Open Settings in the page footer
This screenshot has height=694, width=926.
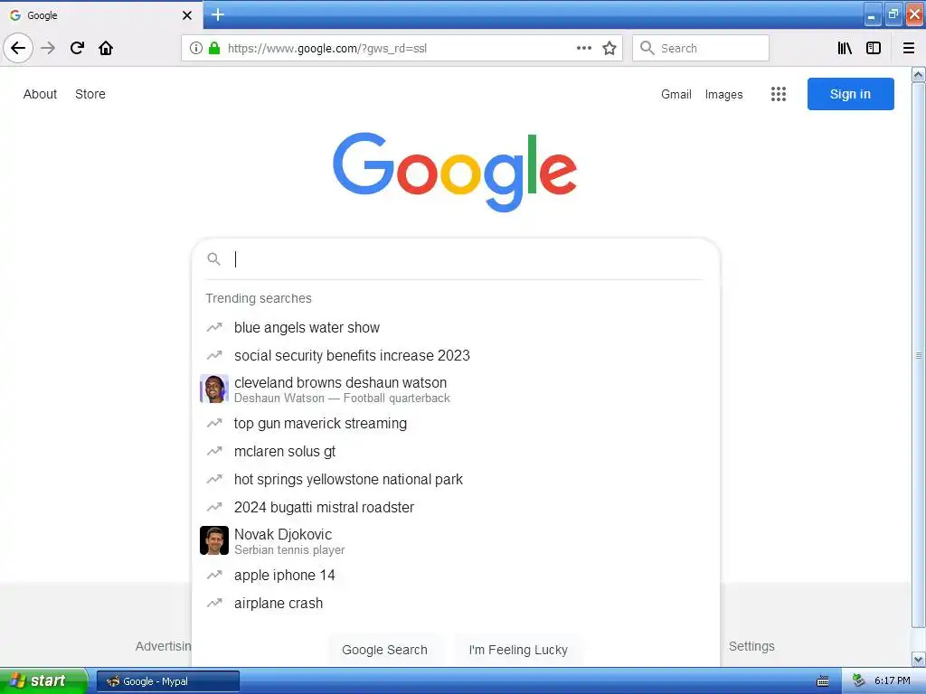click(x=751, y=646)
